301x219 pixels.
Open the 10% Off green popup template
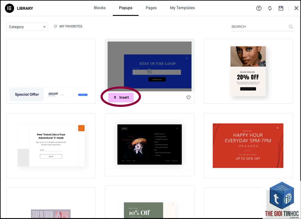pyautogui.click(x=150, y=202)
